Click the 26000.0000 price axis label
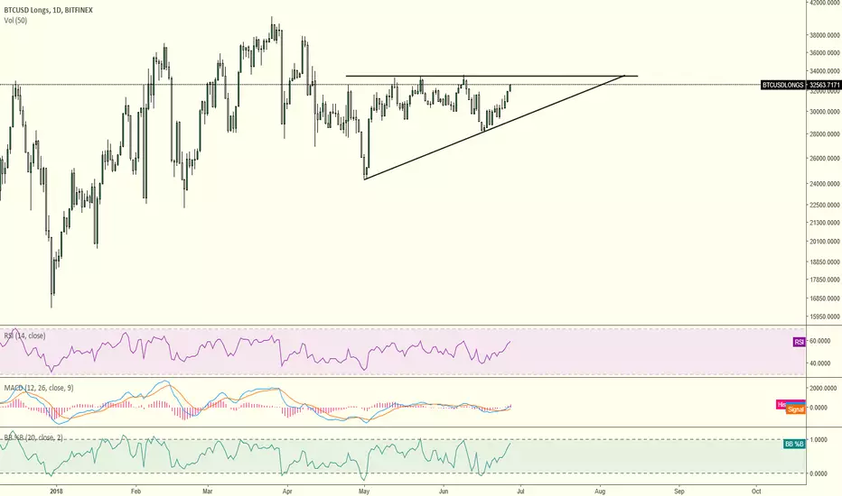Image resolution: width=842 pixels, height=496 pixels. 825,158
